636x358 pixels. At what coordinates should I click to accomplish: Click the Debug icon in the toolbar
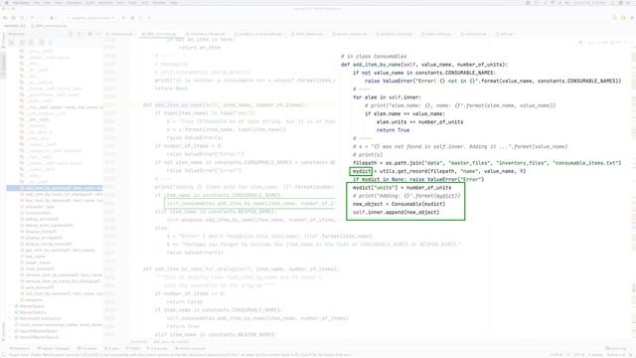pos(132,18)
